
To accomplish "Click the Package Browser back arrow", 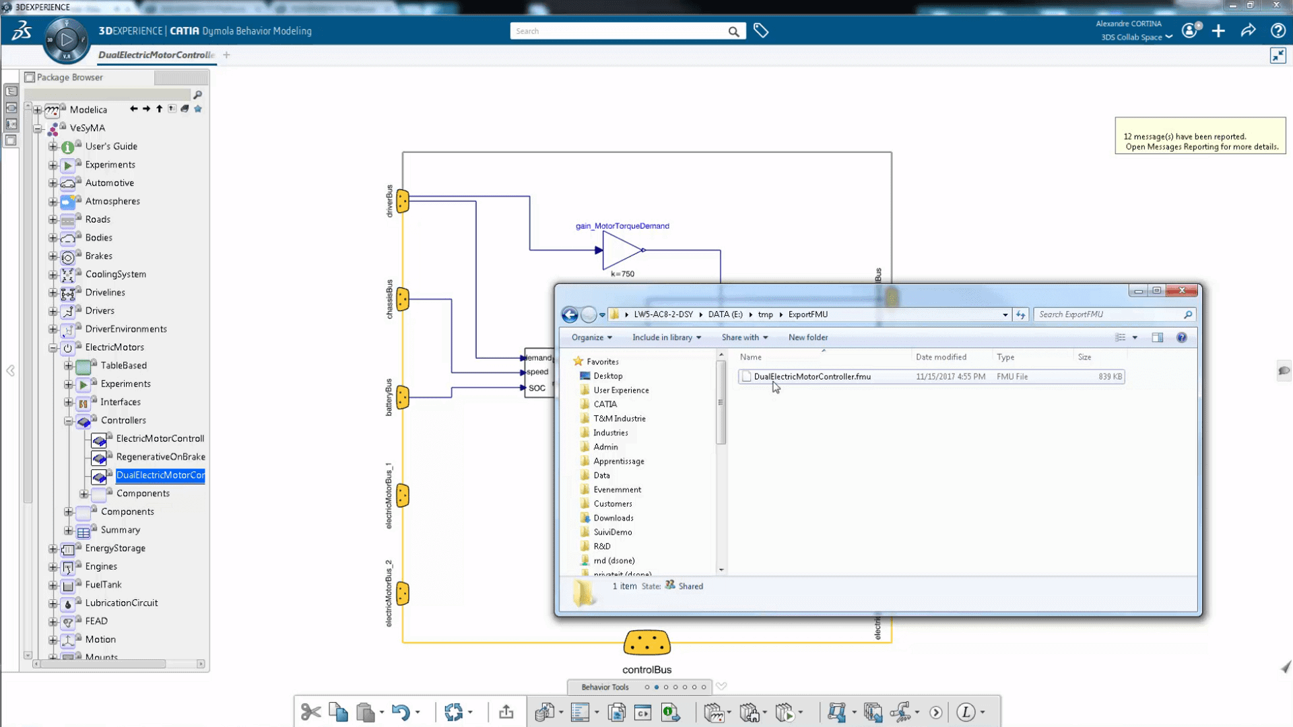I will (x=133, y=108).
